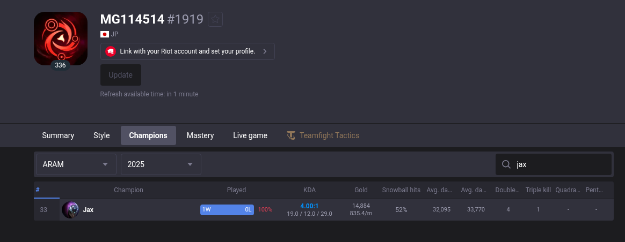The height and width of the screenshot is (242, 625).
Task: Click the Update button
Action: pos(121,75)
